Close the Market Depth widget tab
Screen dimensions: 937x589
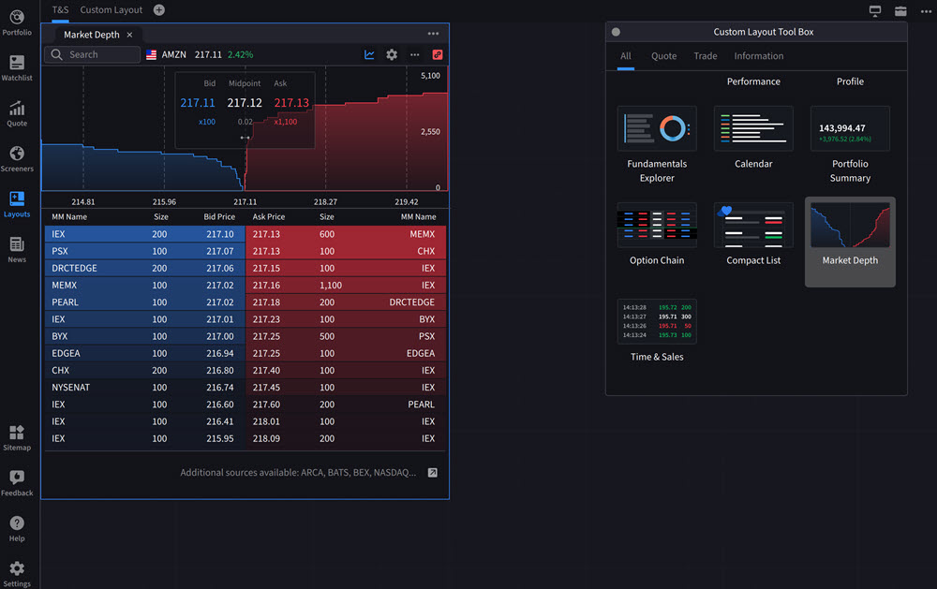[129, 35]
